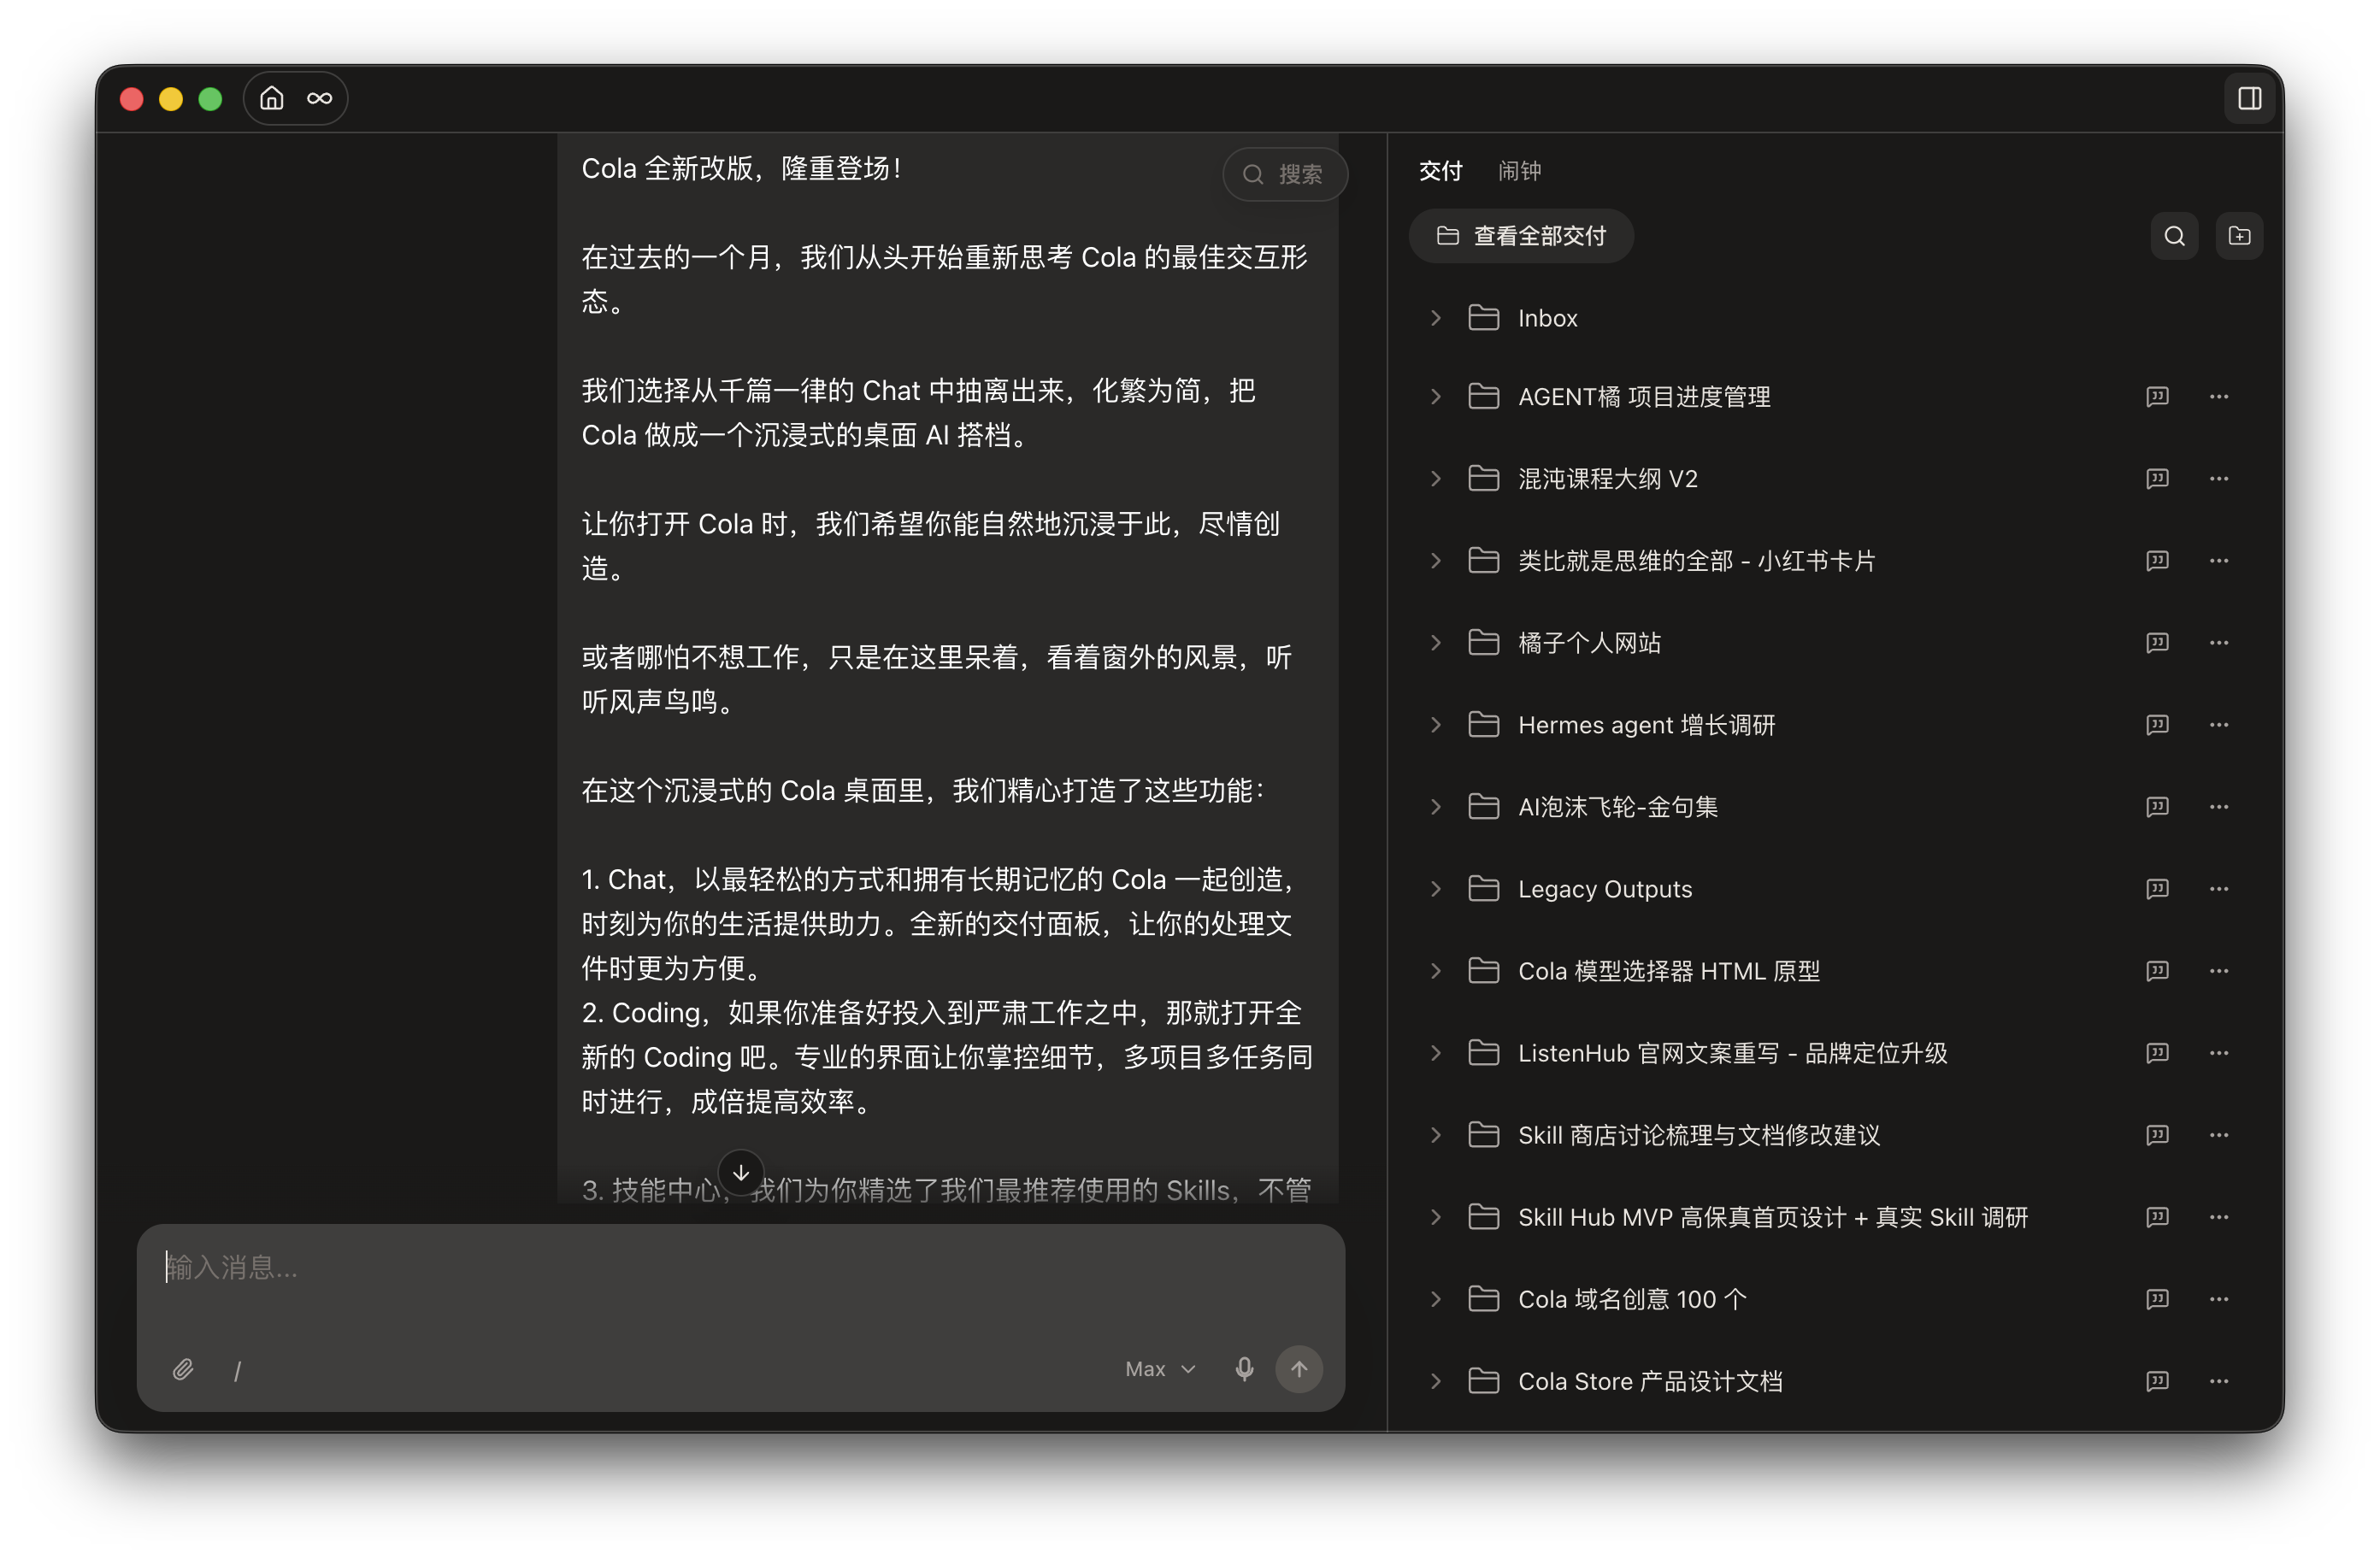Viewport: 2380px width, 1559px height.
Task: Open more options for Skill Hub MVP row
Action: point(2219,1217)
